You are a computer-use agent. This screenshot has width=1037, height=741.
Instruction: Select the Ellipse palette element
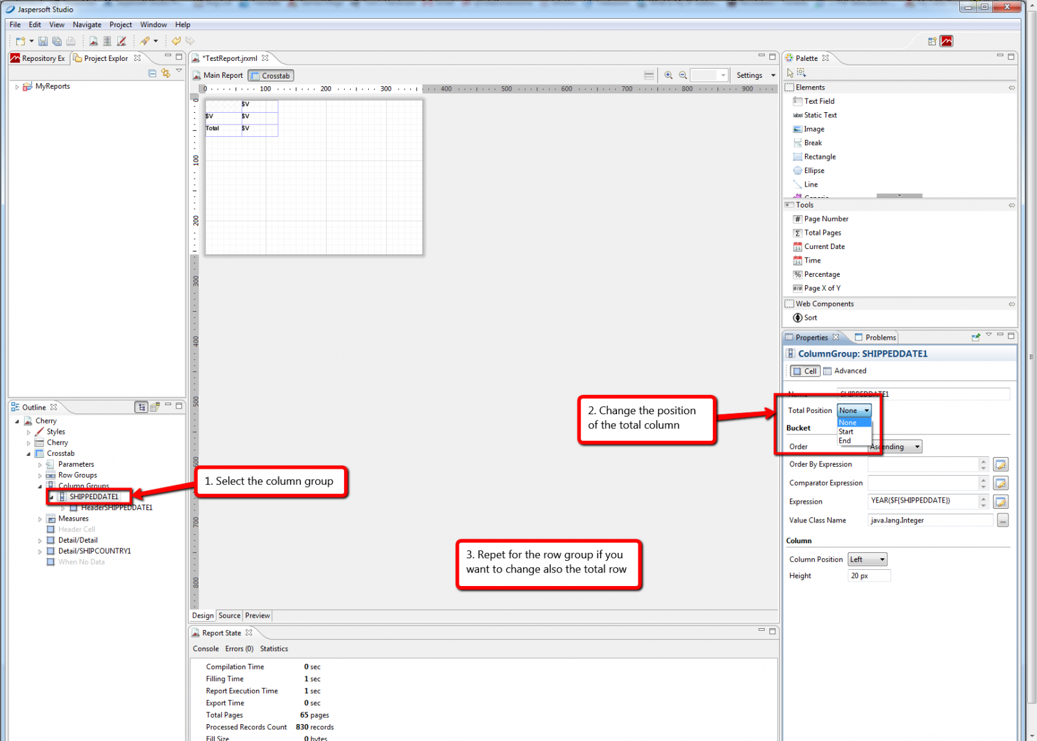point(809,171)
